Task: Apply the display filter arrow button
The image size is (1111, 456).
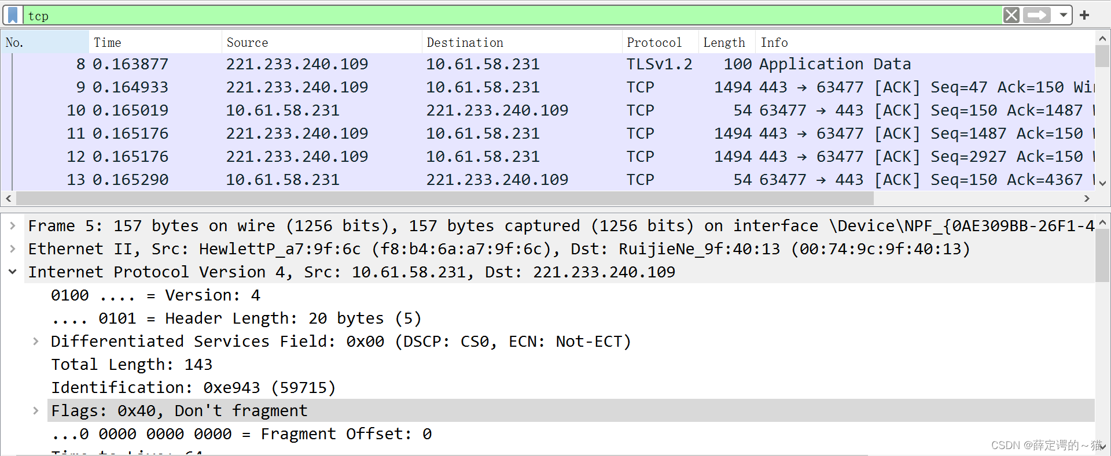Action: 1037,15
